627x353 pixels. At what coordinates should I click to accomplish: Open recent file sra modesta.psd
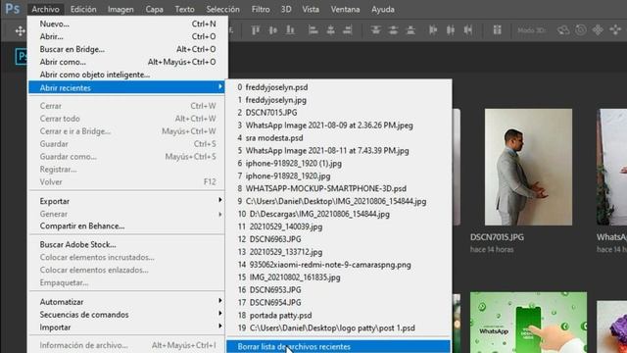338,138
